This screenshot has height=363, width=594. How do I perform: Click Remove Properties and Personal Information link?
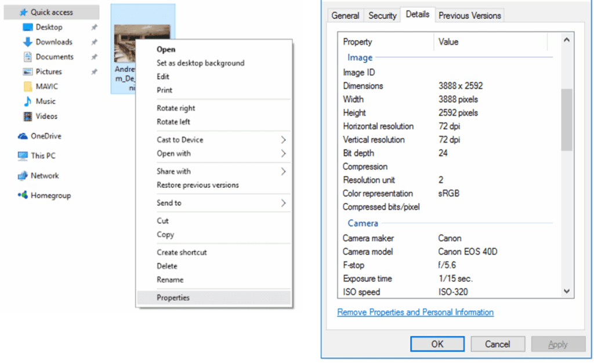(415, 312)
